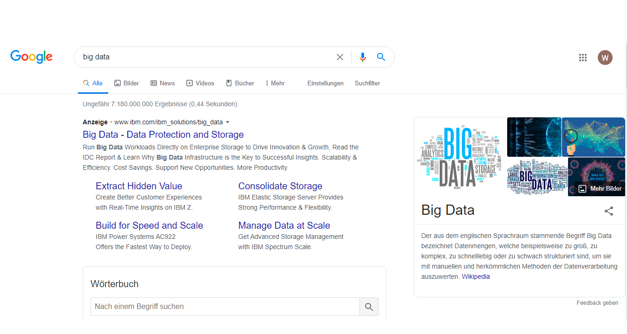
Task: Open the large Big Data word cloud image
Action: point(460,157)
